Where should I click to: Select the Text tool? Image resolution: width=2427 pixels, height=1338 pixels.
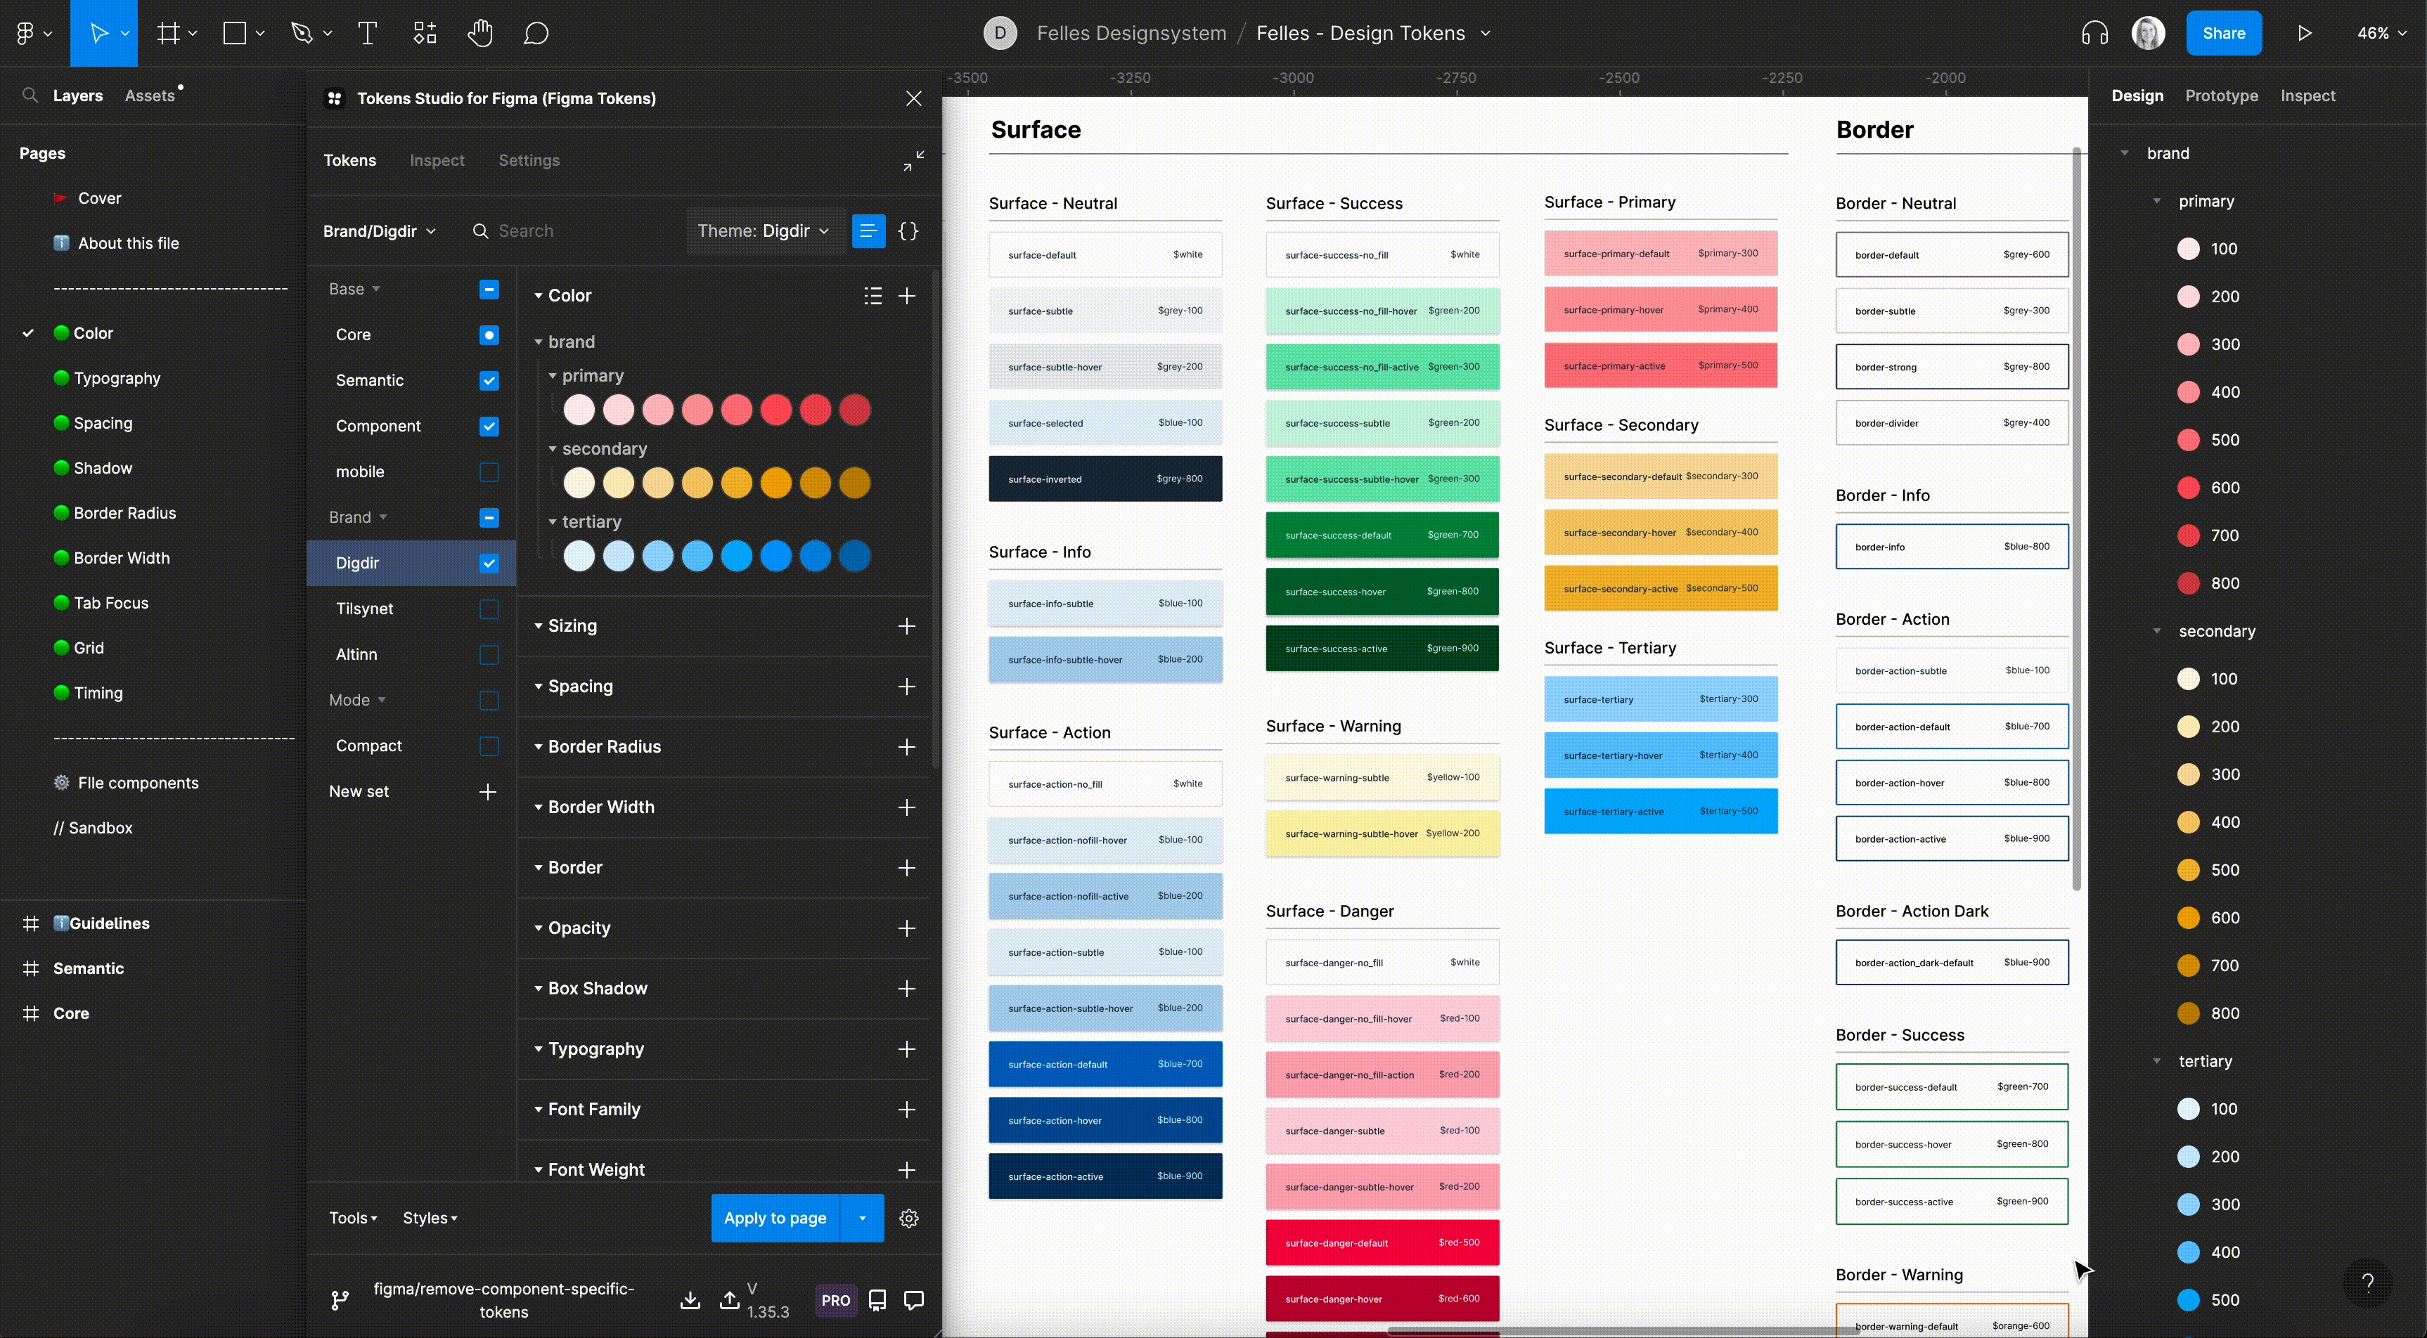tap(368, 34)
